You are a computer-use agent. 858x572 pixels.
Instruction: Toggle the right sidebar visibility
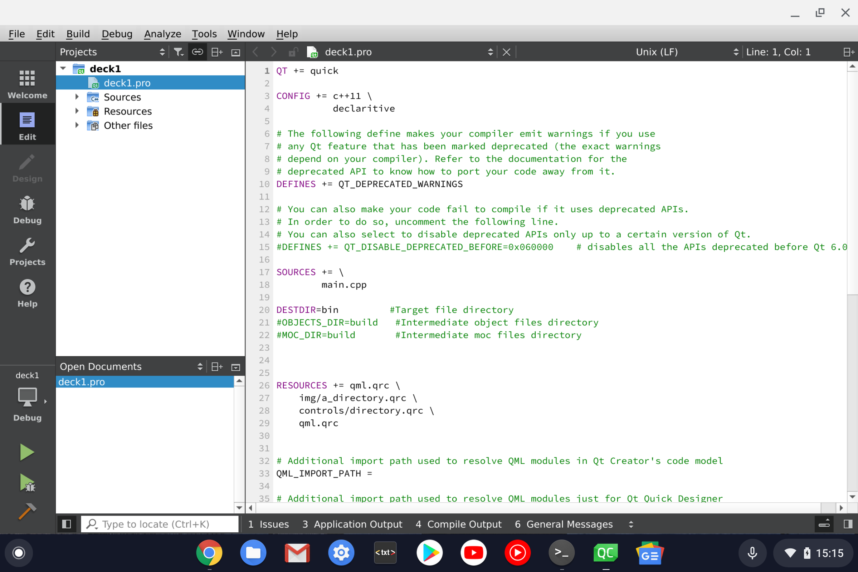[x=847, y=524]
